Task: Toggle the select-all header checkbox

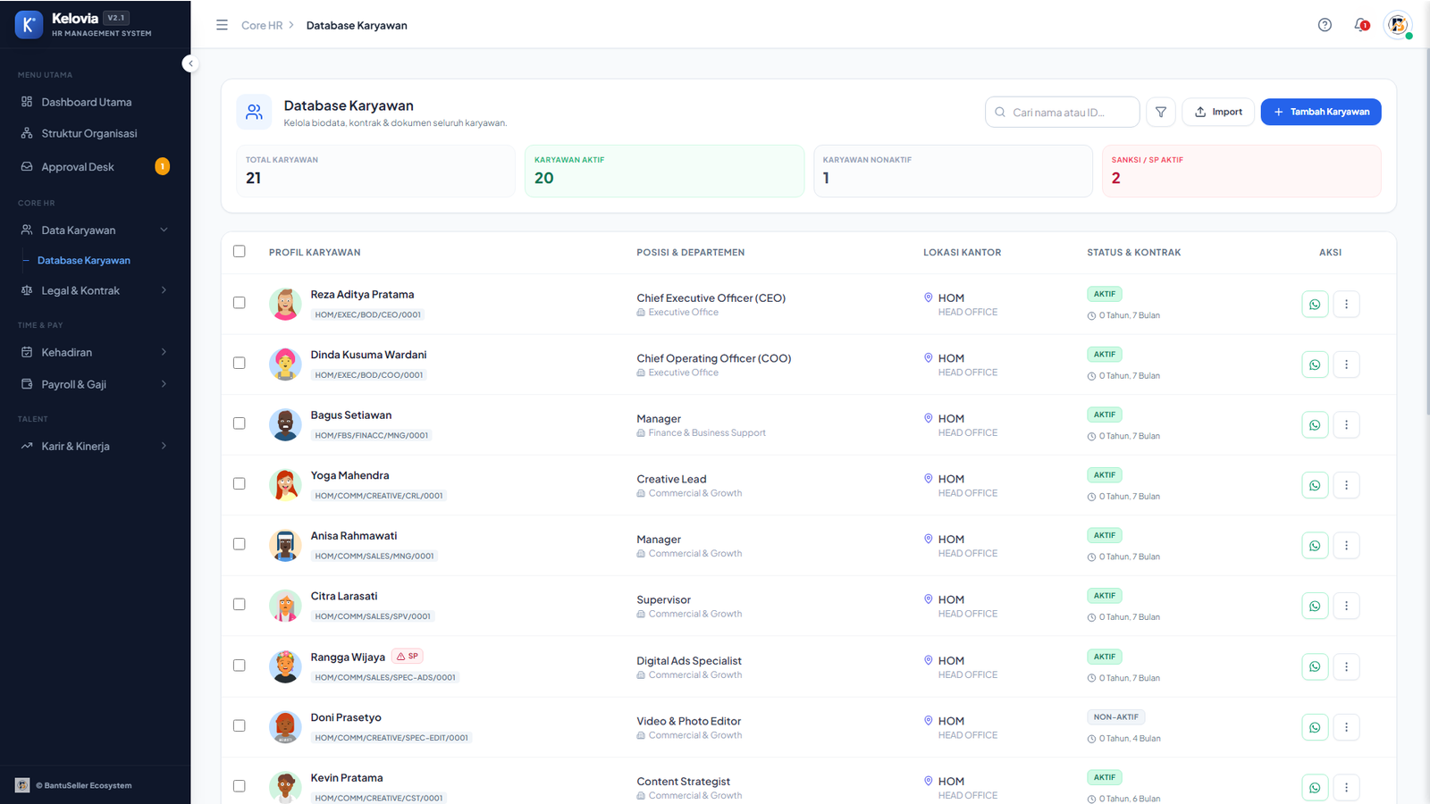Action: (239, 251)
